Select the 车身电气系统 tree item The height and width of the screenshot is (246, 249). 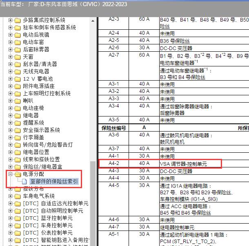[39, 196]
